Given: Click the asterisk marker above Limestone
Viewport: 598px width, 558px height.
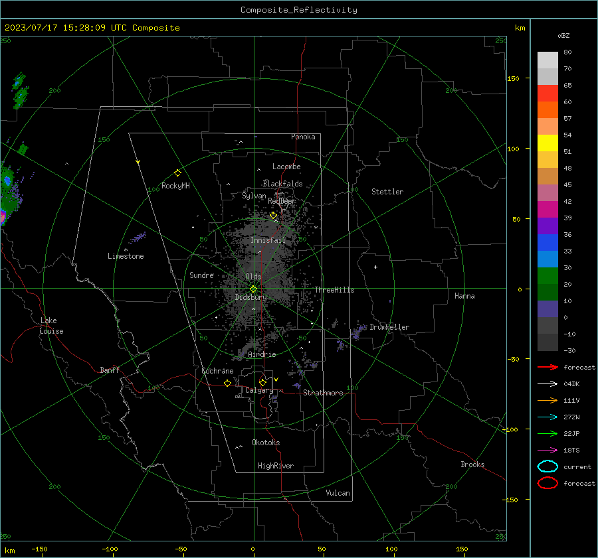Looking at the screenshot, I should (x=126, y=250).
